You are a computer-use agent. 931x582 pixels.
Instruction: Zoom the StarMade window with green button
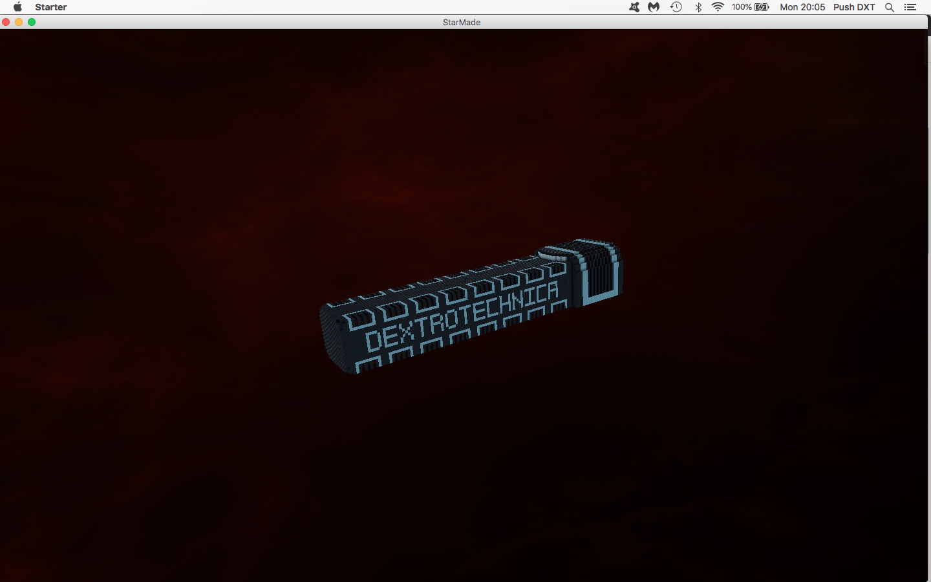[x=32, y=22]
